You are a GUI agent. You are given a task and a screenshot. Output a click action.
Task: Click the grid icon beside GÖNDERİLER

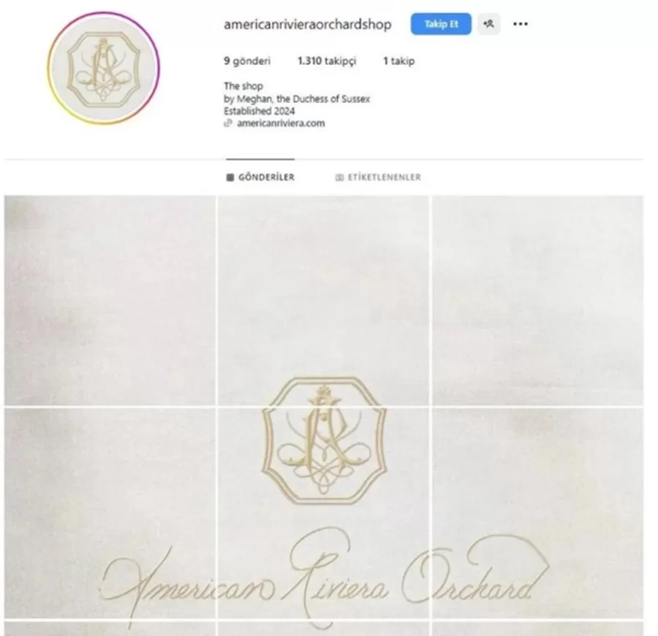pyautogui.click(x=230, y=178)
